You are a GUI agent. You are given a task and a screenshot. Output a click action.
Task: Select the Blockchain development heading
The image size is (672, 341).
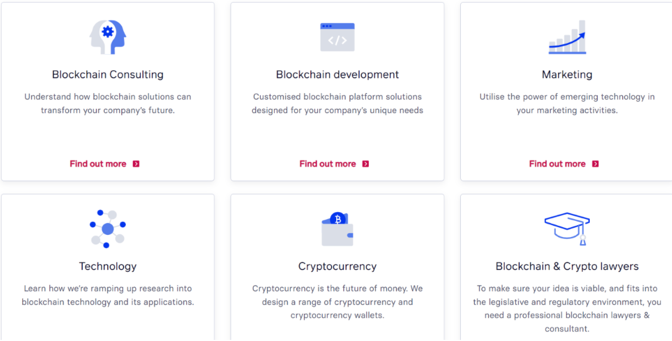[337, 75]
